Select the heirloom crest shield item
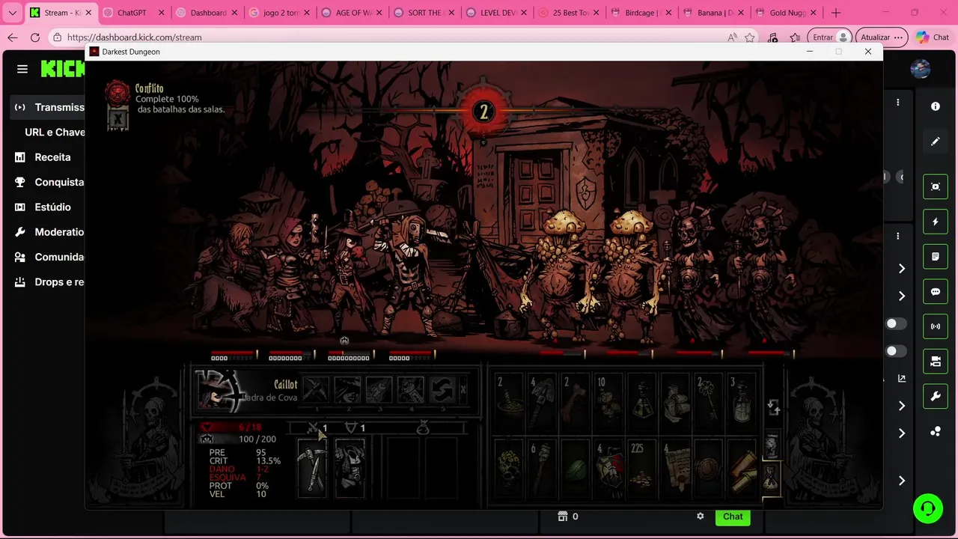This screenshot has height=539, width=958. click(x=608, y=469)
